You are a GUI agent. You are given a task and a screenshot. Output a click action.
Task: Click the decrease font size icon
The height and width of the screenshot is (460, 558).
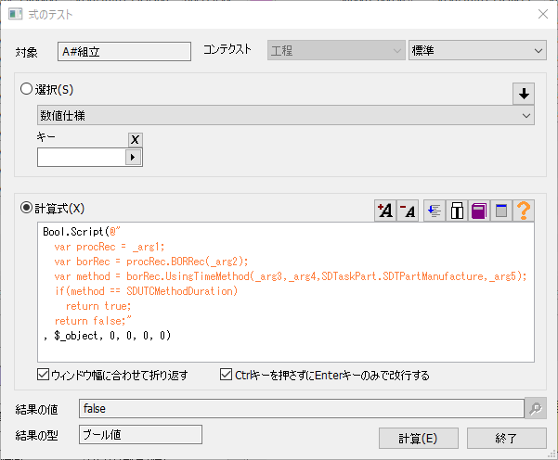coord(408,211)
